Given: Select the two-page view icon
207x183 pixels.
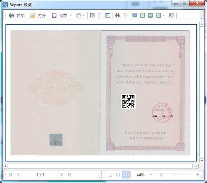Looking at the screenshot, I should [150, 15].
